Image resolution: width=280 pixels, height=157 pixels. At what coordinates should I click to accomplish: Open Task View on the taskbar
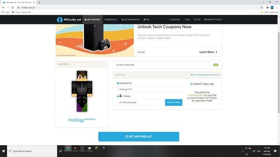(x=61, y=151)
